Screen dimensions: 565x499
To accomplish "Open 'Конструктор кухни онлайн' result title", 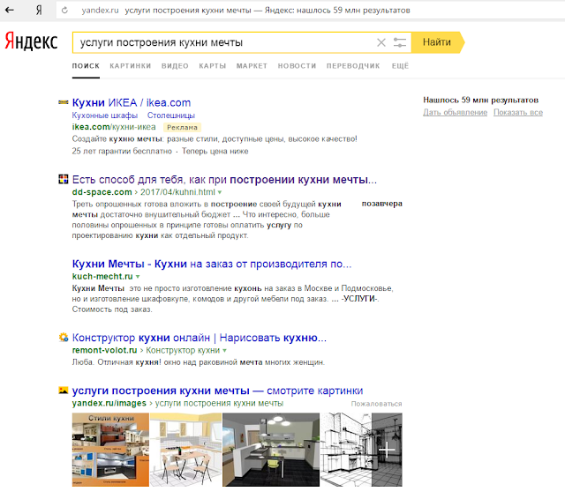I will pyautogui.click(x=199, y=338).
